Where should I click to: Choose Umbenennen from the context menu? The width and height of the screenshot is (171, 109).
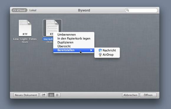[x=74, y=35]
